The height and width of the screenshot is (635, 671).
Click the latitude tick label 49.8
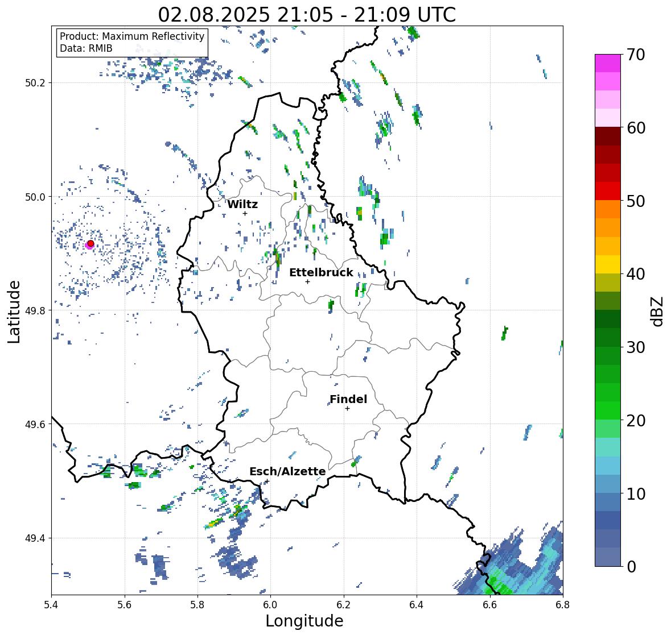35,310
